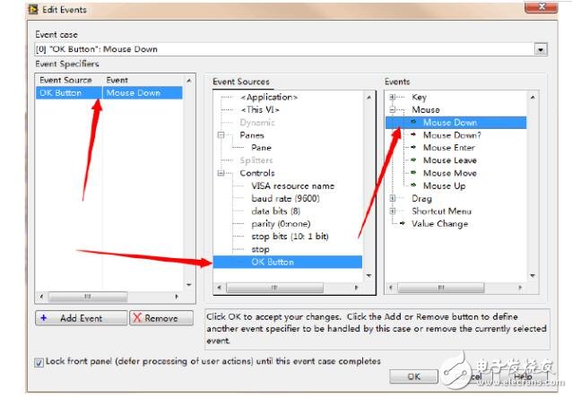Select VISA resource name control
This screenshot has height=397, width=572.
point(292,186)
